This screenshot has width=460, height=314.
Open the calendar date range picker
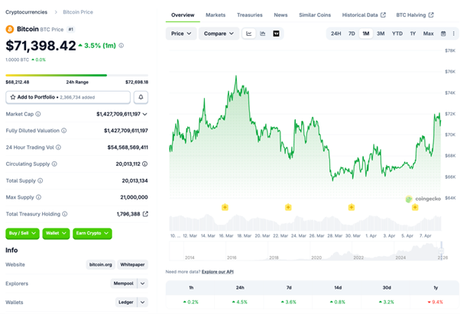443,34
